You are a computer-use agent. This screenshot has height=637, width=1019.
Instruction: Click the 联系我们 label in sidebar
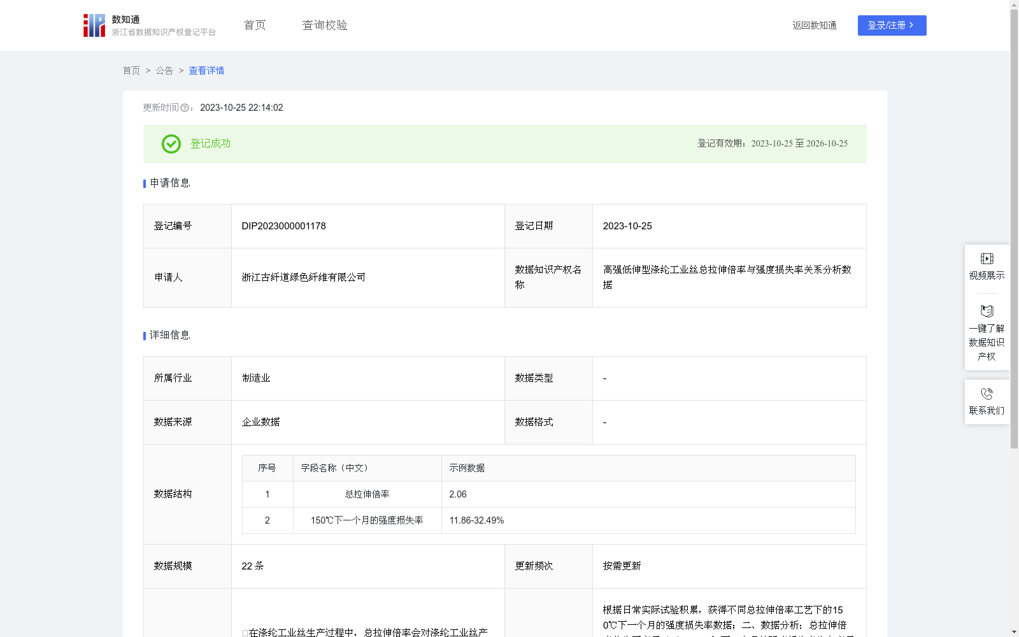pos(987,411)
